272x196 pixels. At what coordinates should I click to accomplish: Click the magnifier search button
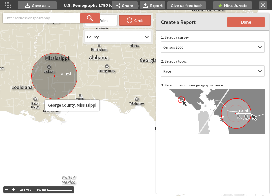click(90, 18)
